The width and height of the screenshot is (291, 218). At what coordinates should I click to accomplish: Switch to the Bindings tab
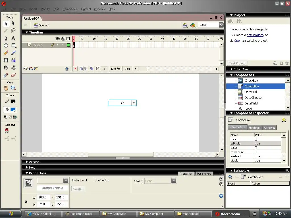pos(254,128)
